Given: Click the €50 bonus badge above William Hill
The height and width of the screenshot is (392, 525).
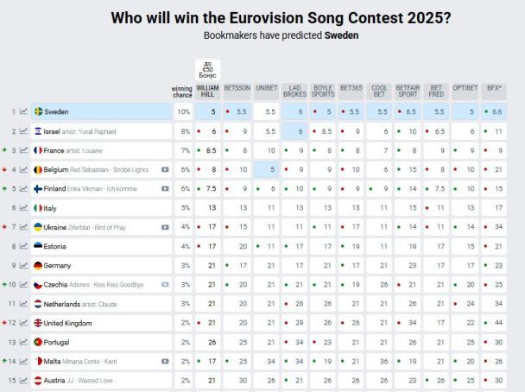Looking at the screenshot, I should (208, 68).
